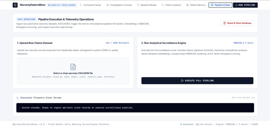Screen dimensions: 270x127
Task: Click the 'Required columns' hint text
Action: [73, 77]
